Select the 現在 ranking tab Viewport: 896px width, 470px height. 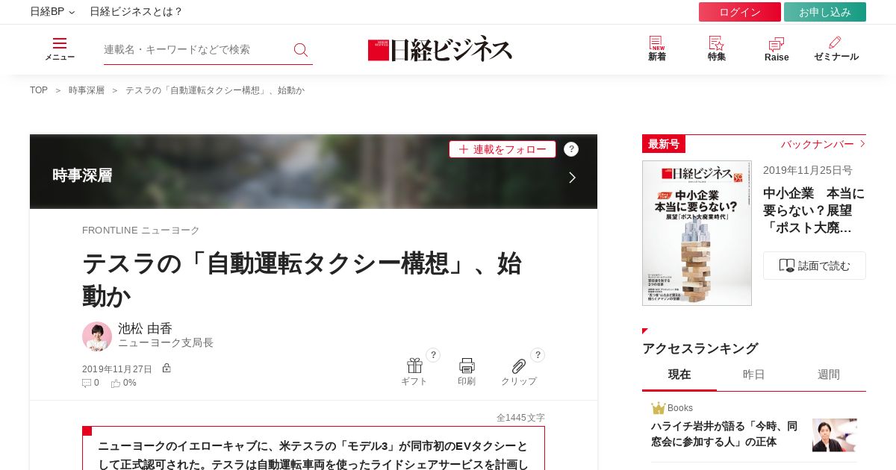pyautogui.click(x=679, y=375)
